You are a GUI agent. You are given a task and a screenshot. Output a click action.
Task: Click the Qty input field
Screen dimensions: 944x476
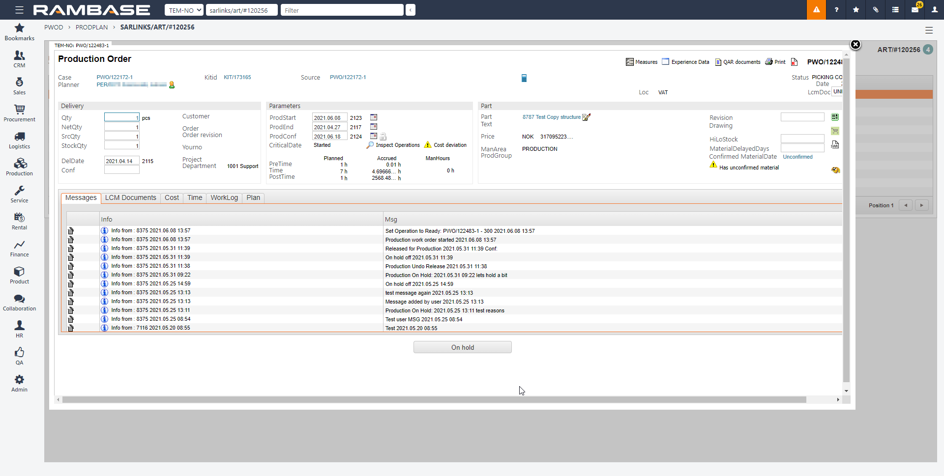[x=121, y=117]
